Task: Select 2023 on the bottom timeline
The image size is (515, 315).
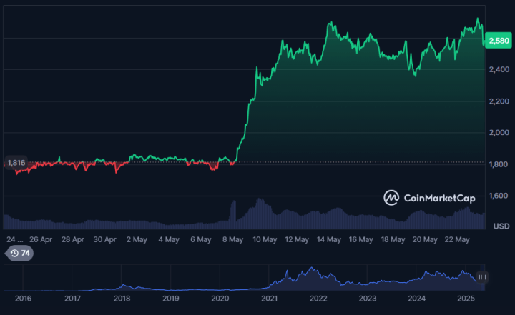Action: 367,298
